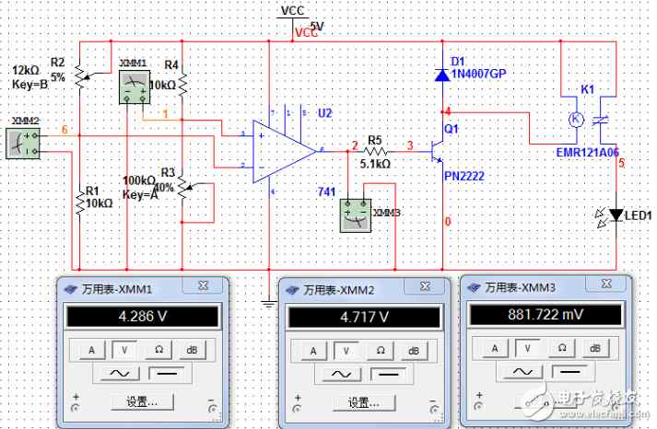Select the XMM3 multimeter instrument icon
Viewport: 657px width, 429px height.
[356, 215]
